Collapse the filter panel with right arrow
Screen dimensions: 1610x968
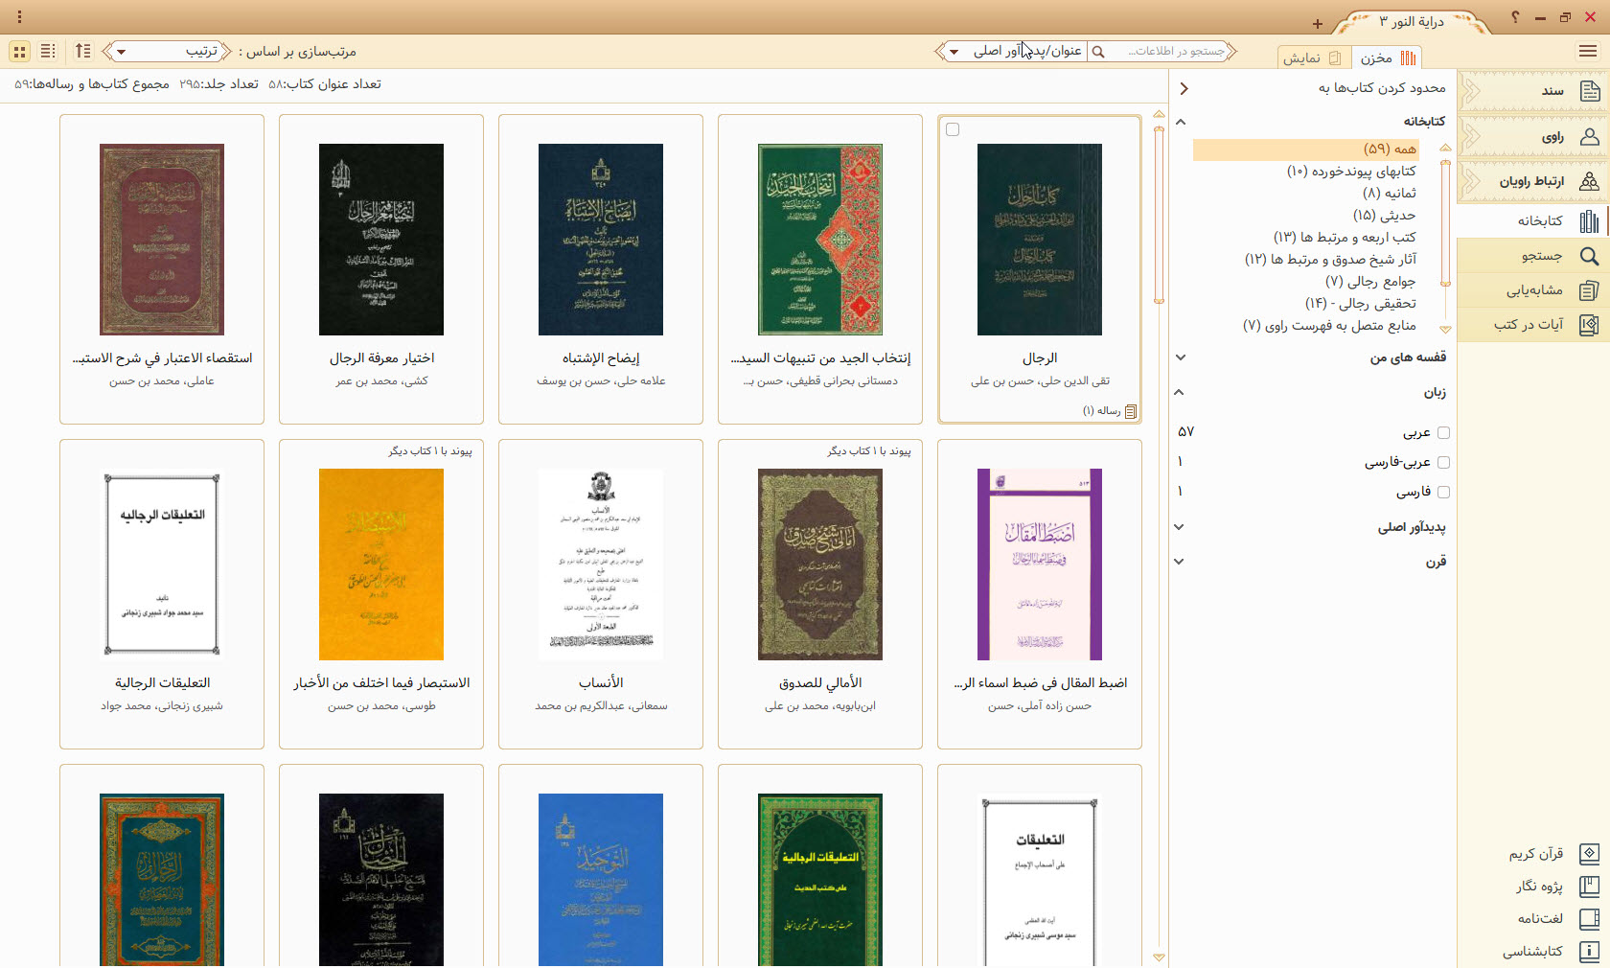(1184, 88)
